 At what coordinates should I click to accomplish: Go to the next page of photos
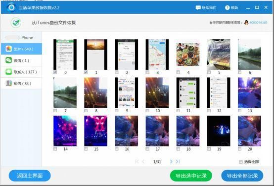[x=171, y=162]
